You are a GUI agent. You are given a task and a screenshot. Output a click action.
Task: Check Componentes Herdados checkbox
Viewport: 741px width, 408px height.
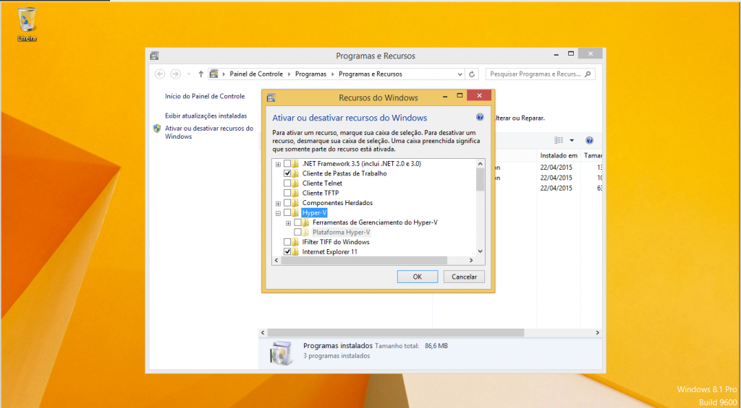point(287,203)
